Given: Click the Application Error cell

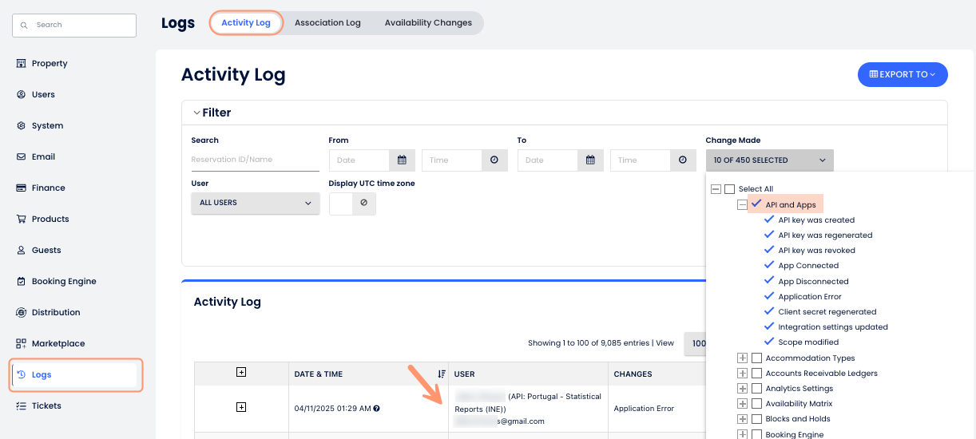Looking at the screenshot, I should tap(644, 408).
